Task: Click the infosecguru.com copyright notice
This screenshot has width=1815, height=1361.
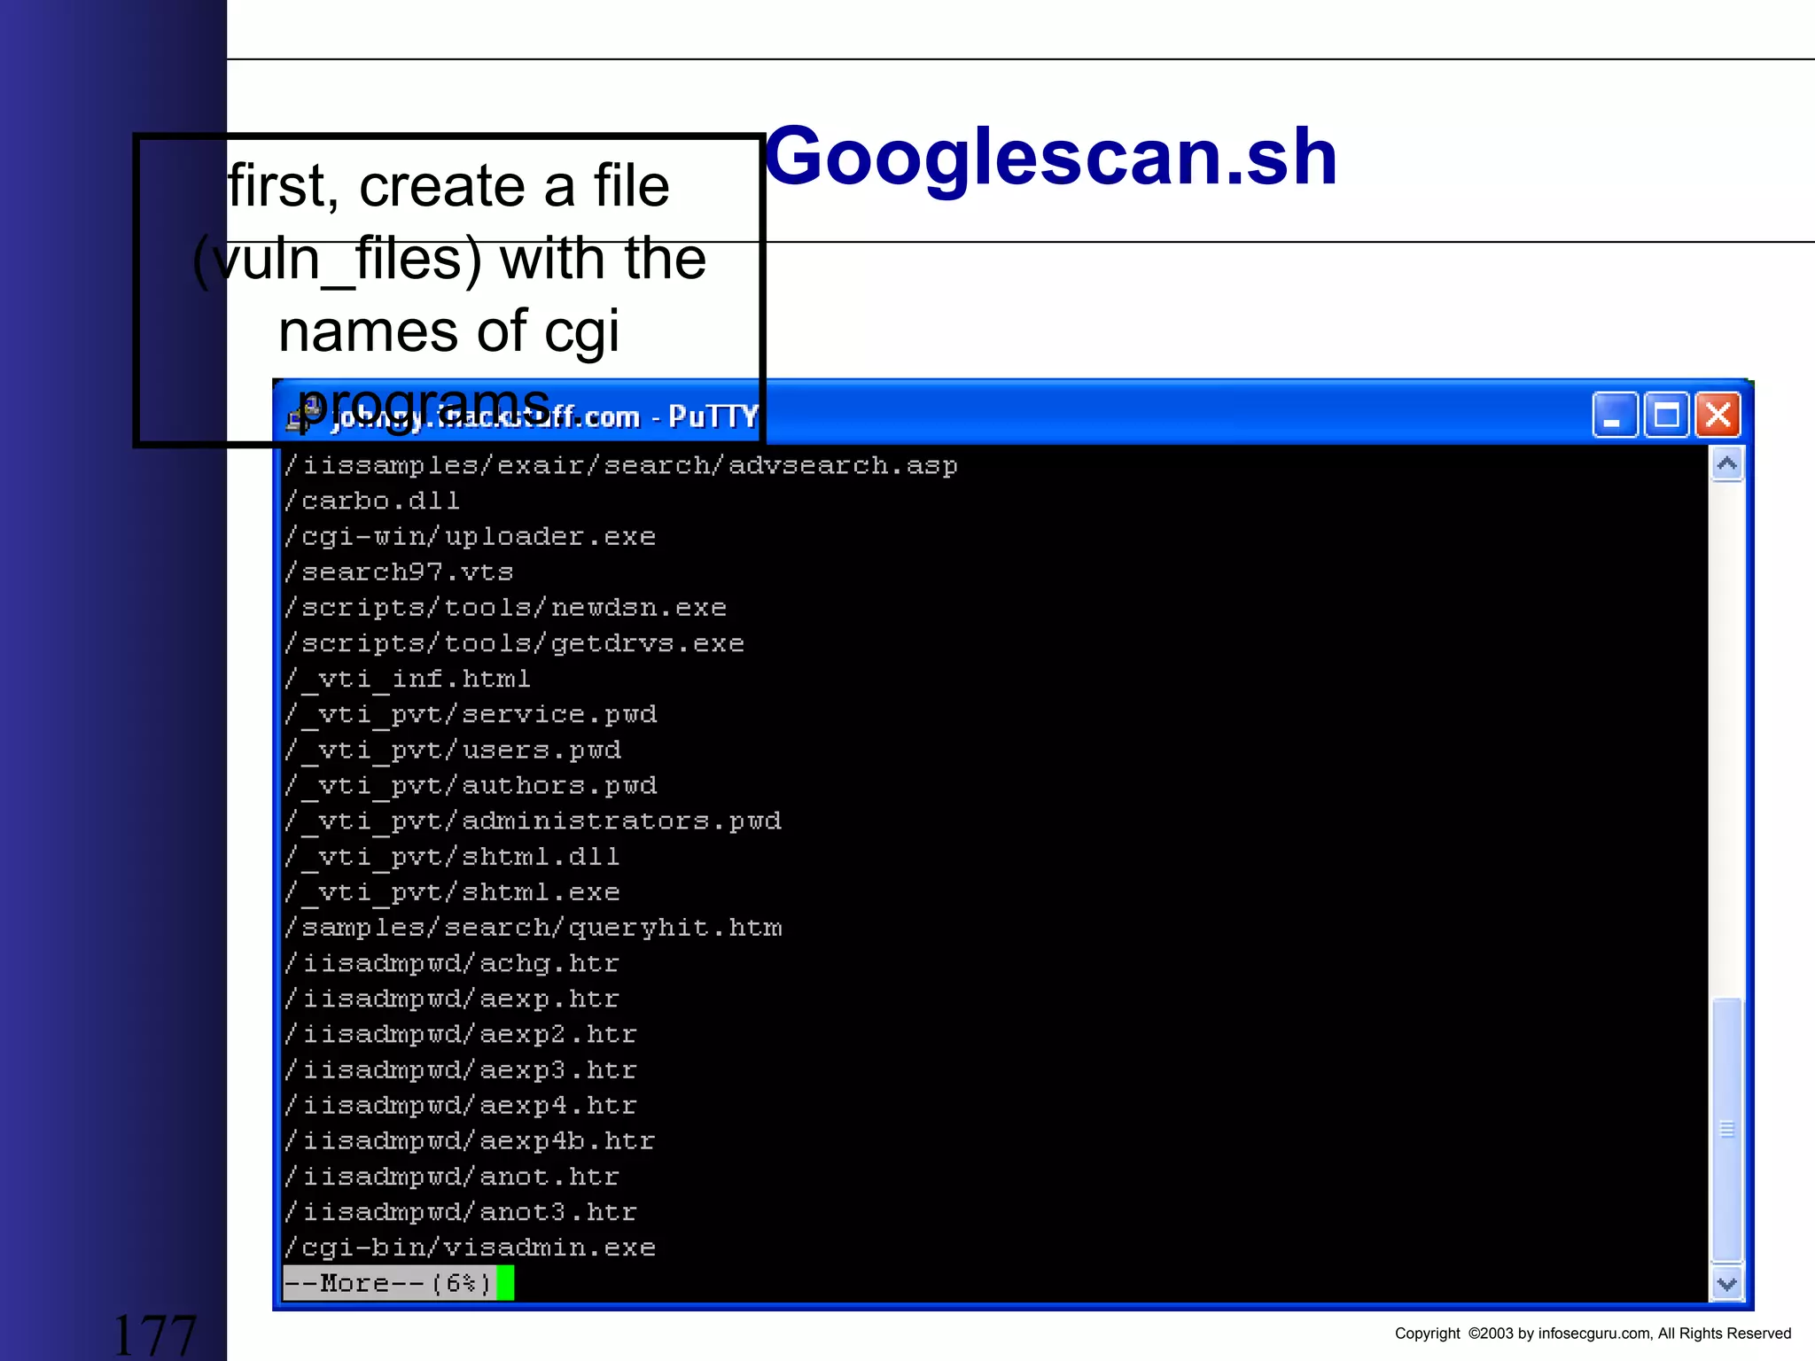Action: tap(1593, 1334)
